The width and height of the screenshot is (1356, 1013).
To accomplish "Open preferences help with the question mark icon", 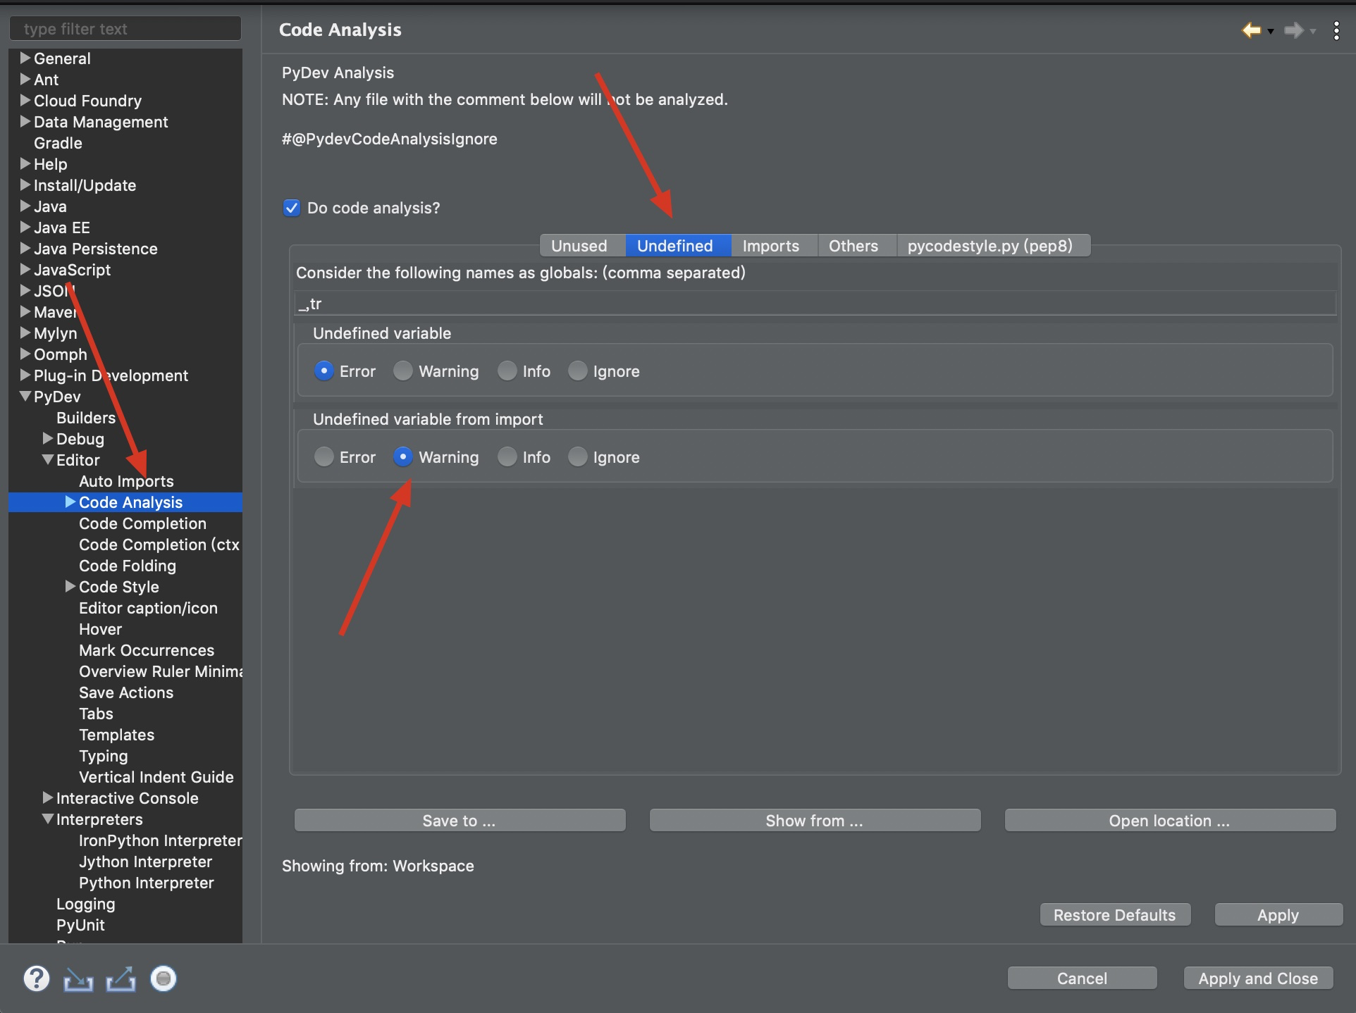I will click(36, 978).
